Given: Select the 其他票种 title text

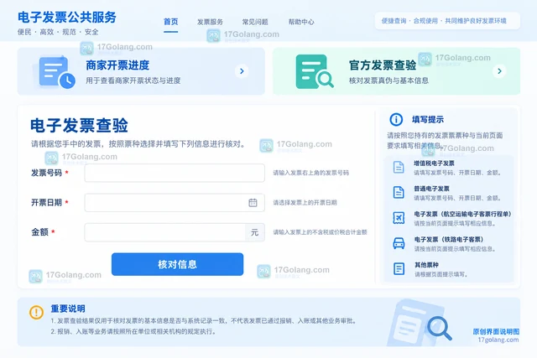Looking at the screenshot, I should click(x=426, y=265).
